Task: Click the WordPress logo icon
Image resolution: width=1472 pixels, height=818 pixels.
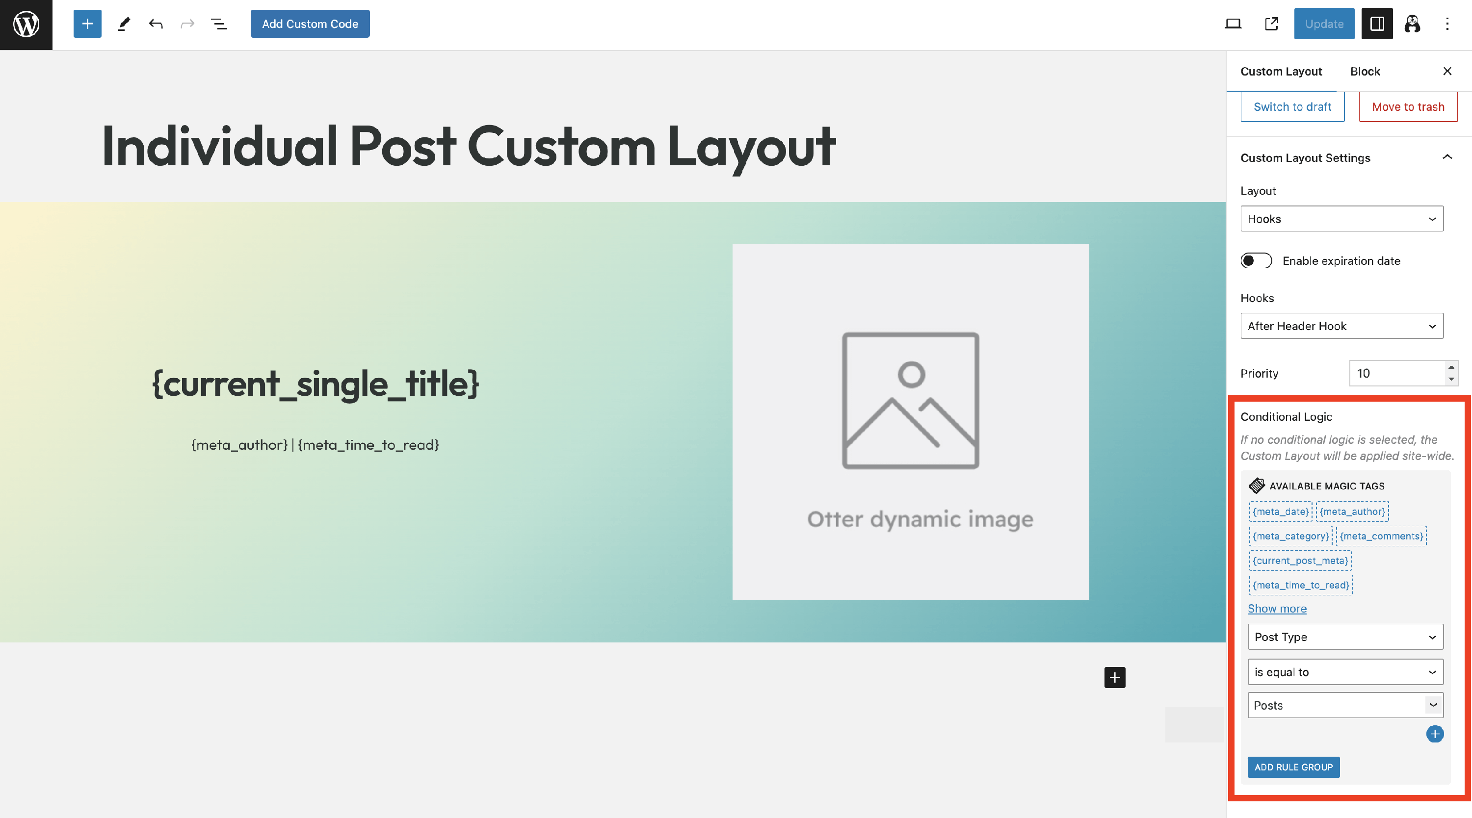Action: (26, 25)
